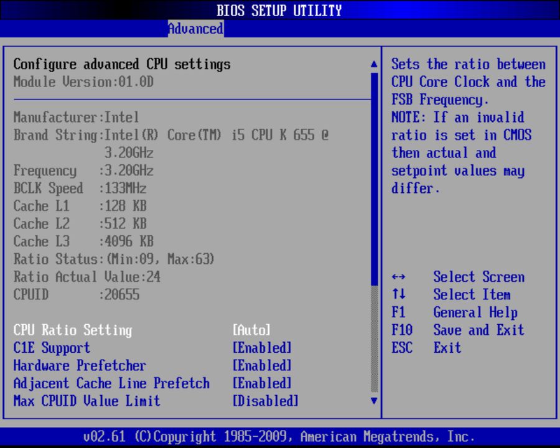Click the scrollbar up arrow
The image size is (560, 448).
374,64
